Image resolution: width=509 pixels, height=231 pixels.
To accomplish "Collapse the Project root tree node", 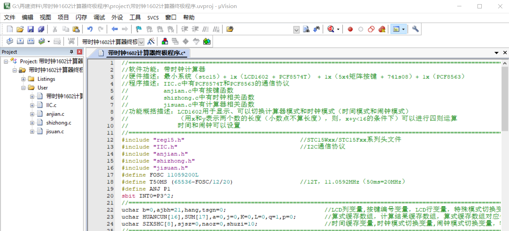I will pos(6,61).
